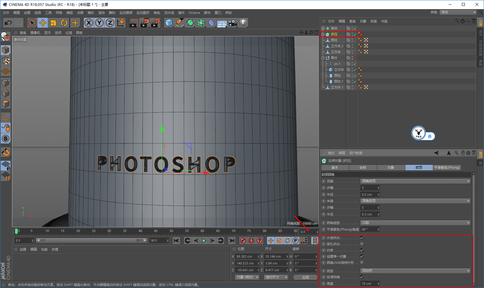Open the 对象(相对) coordinate mode button

247,277
